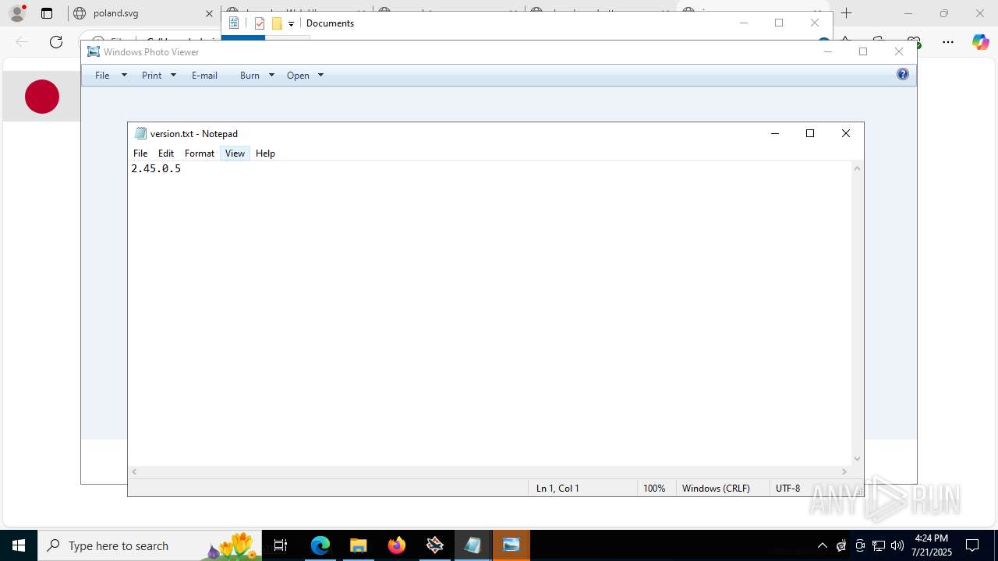Viewport: 998px width, 561px height.
Task: Open Notepad Edit menu
Action: (166, 153)
